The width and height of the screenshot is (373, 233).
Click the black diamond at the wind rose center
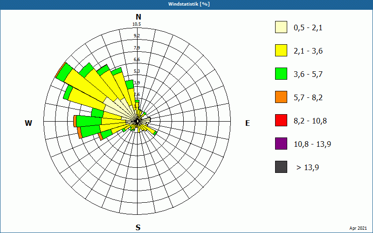coord(137,121)
